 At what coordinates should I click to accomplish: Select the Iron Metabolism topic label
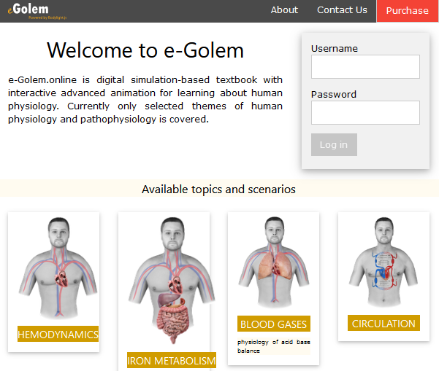(172, 361)
